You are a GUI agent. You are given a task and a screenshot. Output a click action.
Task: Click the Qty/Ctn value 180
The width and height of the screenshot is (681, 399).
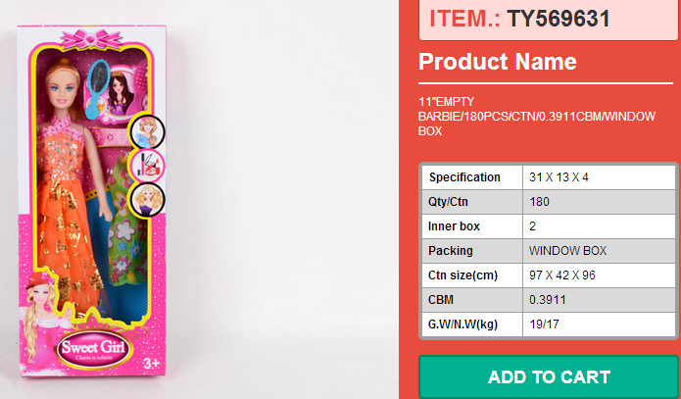(x=540, y=202)
